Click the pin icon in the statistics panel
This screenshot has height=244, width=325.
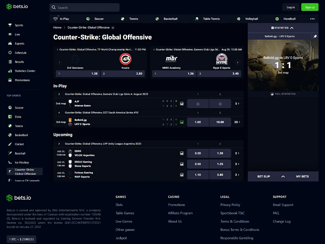tap(315, 36)
